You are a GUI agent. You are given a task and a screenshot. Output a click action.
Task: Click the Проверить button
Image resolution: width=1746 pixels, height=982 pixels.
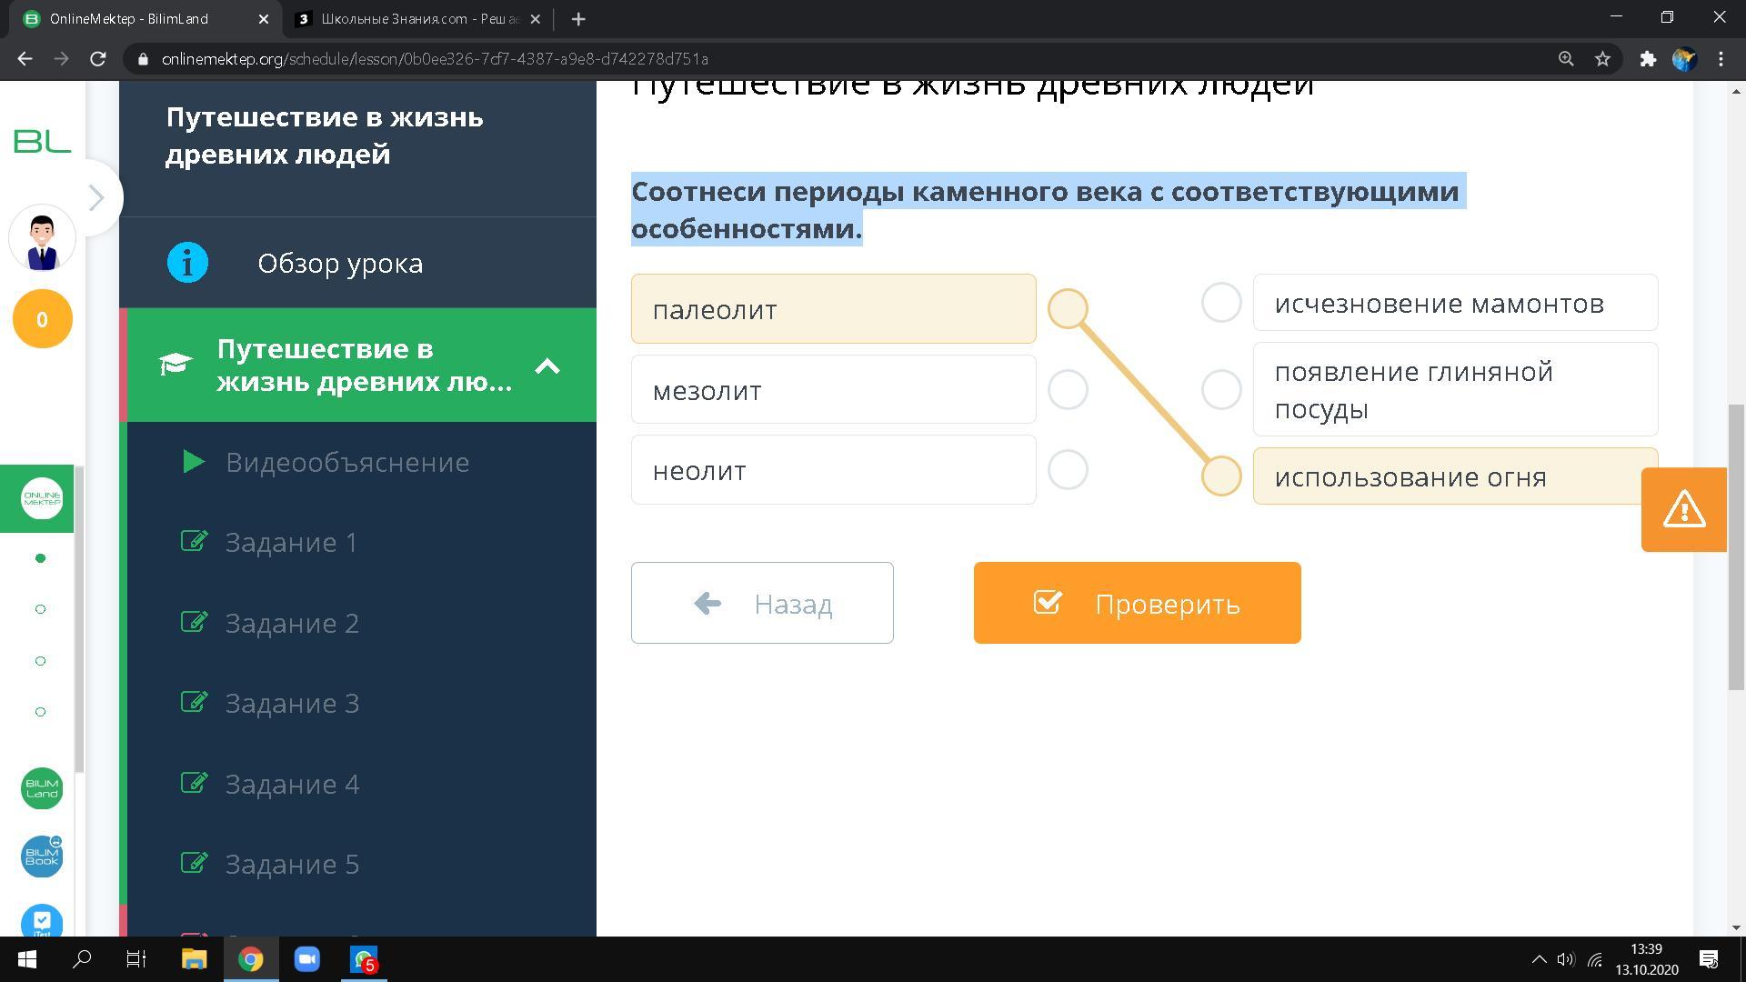(1137, 603)
